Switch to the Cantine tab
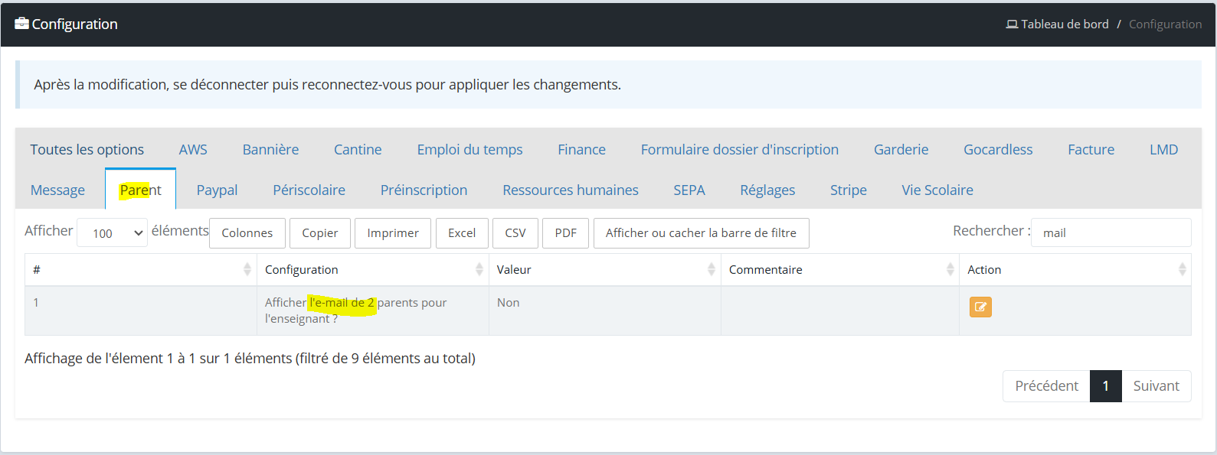 pos(358,149)
